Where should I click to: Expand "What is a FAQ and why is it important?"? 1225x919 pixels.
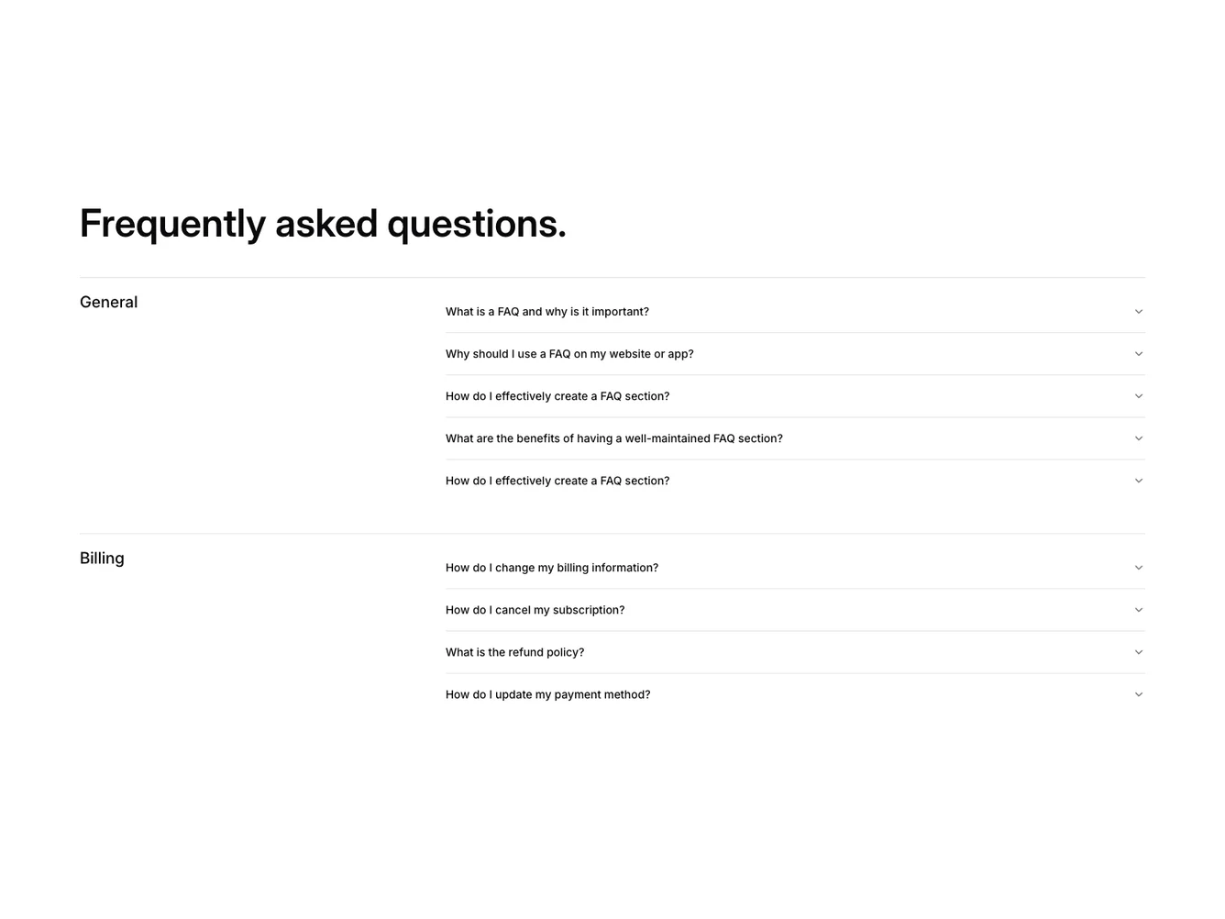(x=547, y=312)
